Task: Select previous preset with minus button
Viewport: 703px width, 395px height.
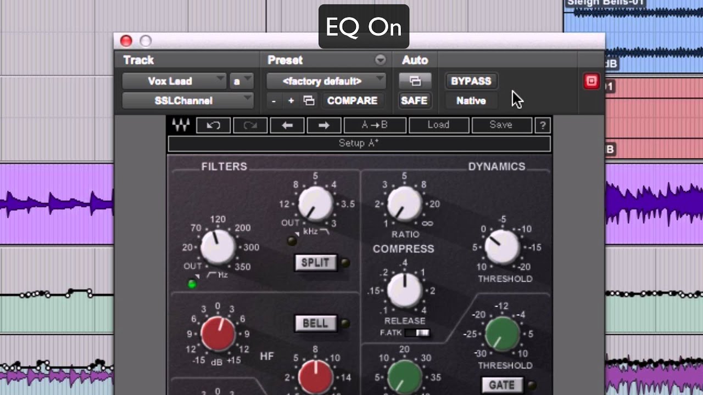Action: 274,101
